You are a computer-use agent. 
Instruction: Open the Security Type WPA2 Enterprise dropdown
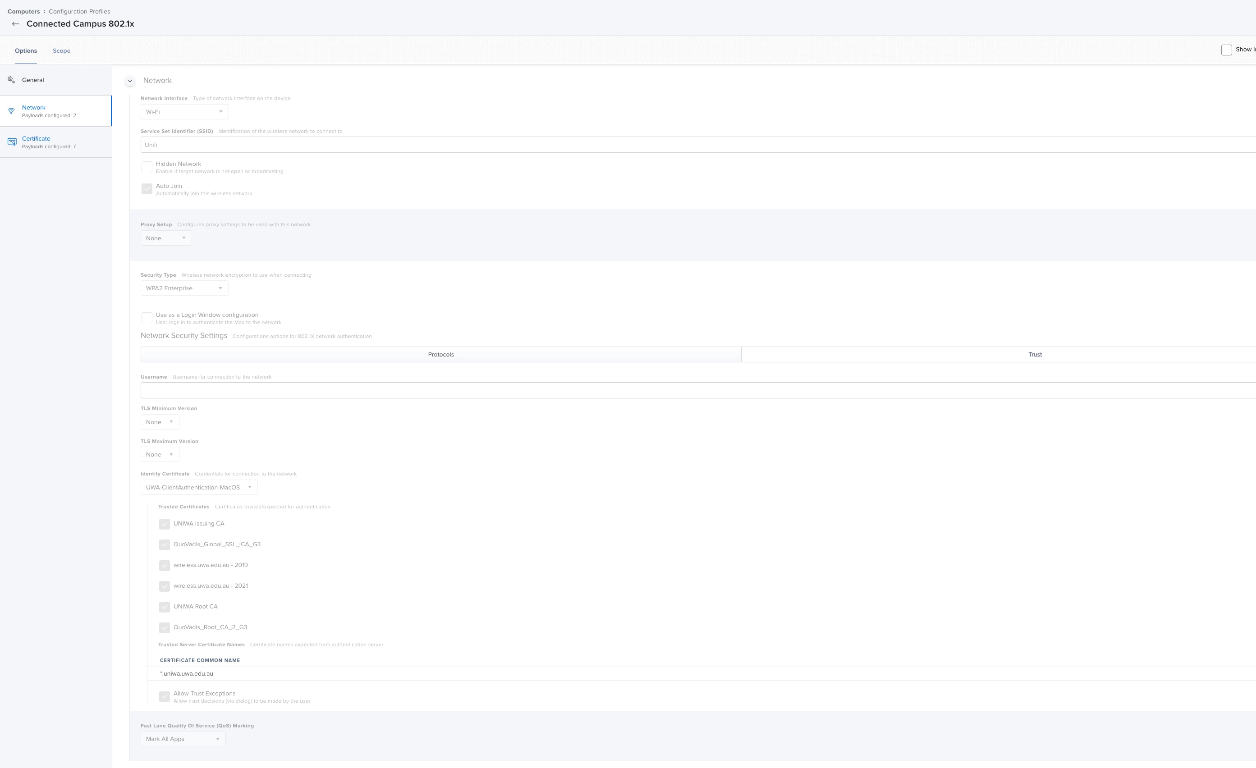tap(184, 288)
